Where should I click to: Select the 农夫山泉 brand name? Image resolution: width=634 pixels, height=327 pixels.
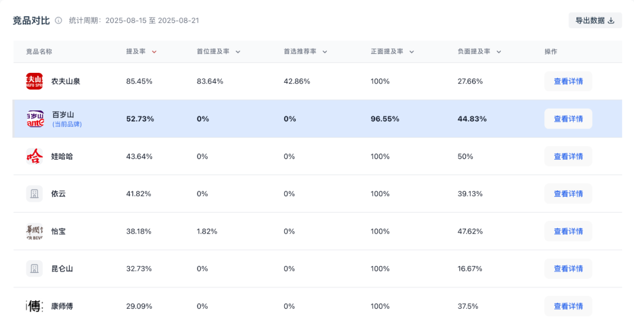66,81
